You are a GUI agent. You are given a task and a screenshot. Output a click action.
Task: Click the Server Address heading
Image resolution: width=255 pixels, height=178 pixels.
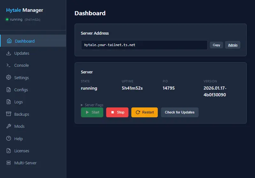[x=95, y=33]
